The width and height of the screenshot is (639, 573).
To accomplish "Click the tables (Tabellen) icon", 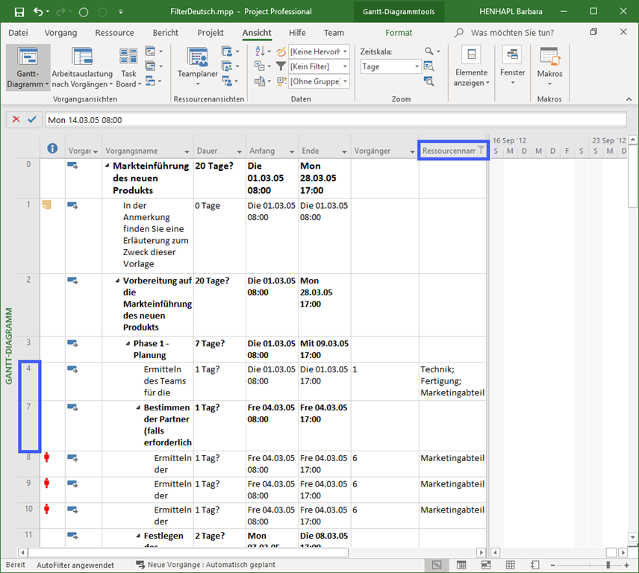I will 260,81.
